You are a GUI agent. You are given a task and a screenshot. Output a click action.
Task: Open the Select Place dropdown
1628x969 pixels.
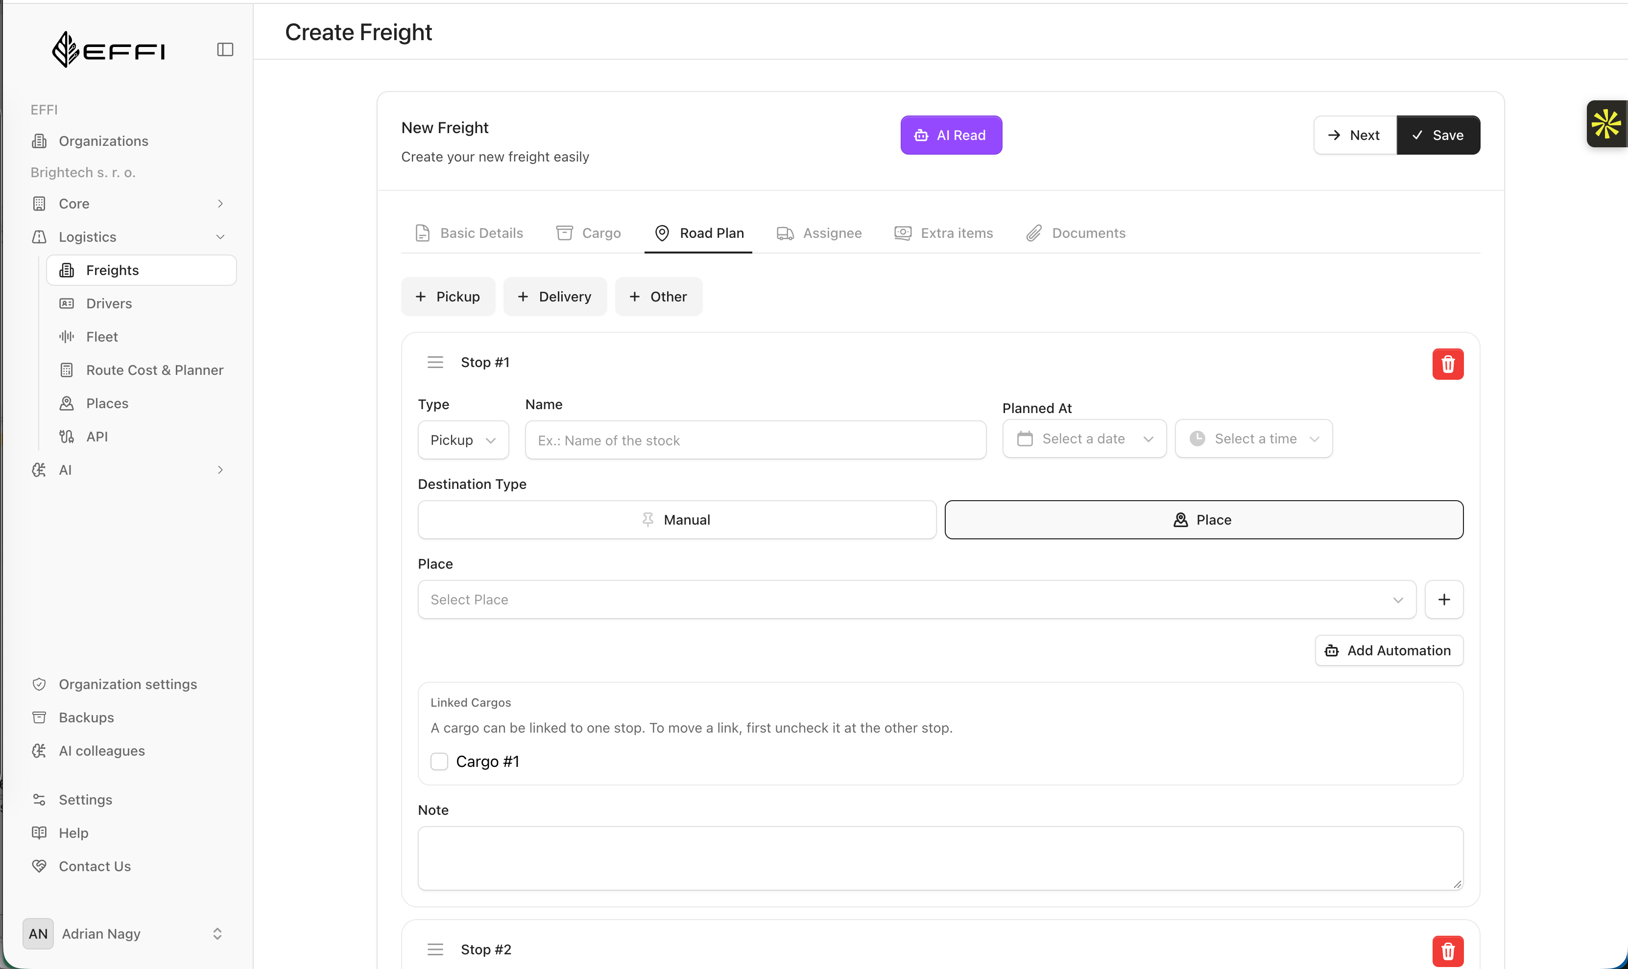(x=916, y=600)
